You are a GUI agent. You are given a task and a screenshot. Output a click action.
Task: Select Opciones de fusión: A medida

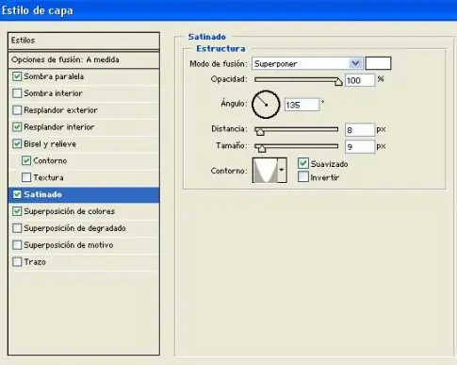(84, 59)
